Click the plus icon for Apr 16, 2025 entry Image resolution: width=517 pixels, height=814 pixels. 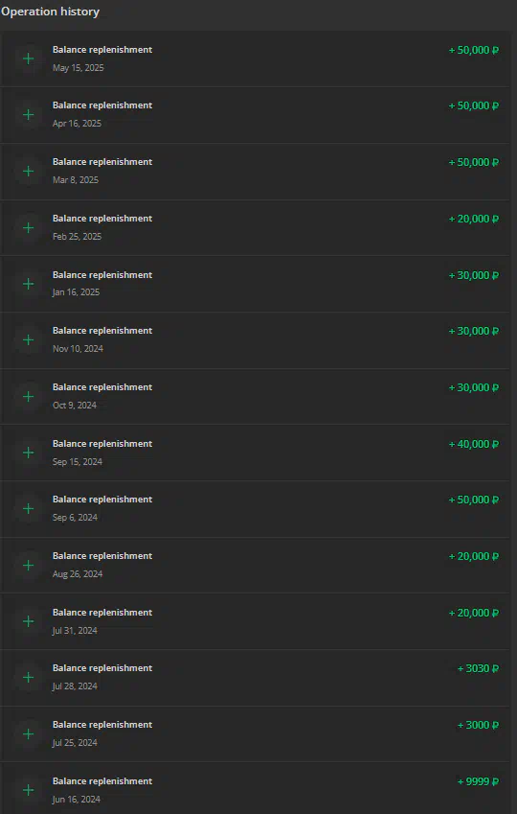click(28, 115)
